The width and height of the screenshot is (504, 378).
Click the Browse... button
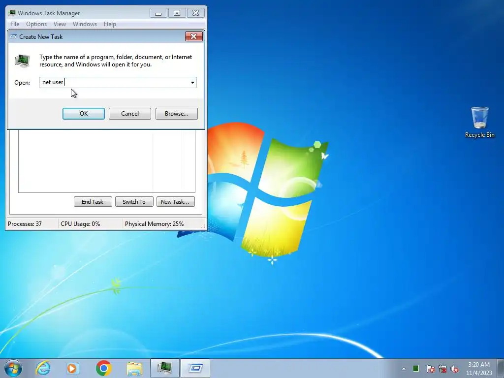click(177, 114)
